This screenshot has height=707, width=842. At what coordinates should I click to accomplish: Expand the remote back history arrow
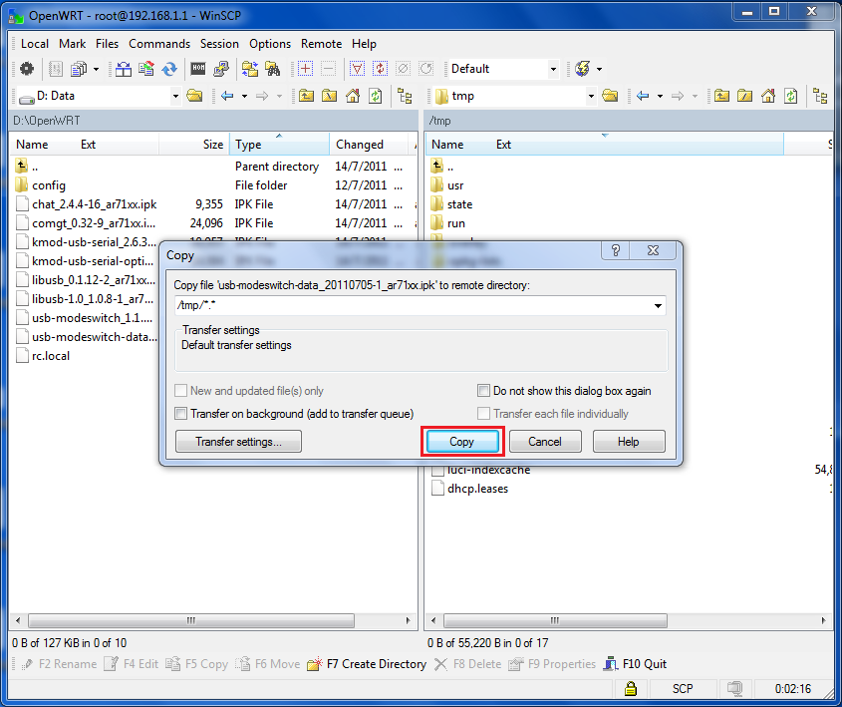[660, 96]
